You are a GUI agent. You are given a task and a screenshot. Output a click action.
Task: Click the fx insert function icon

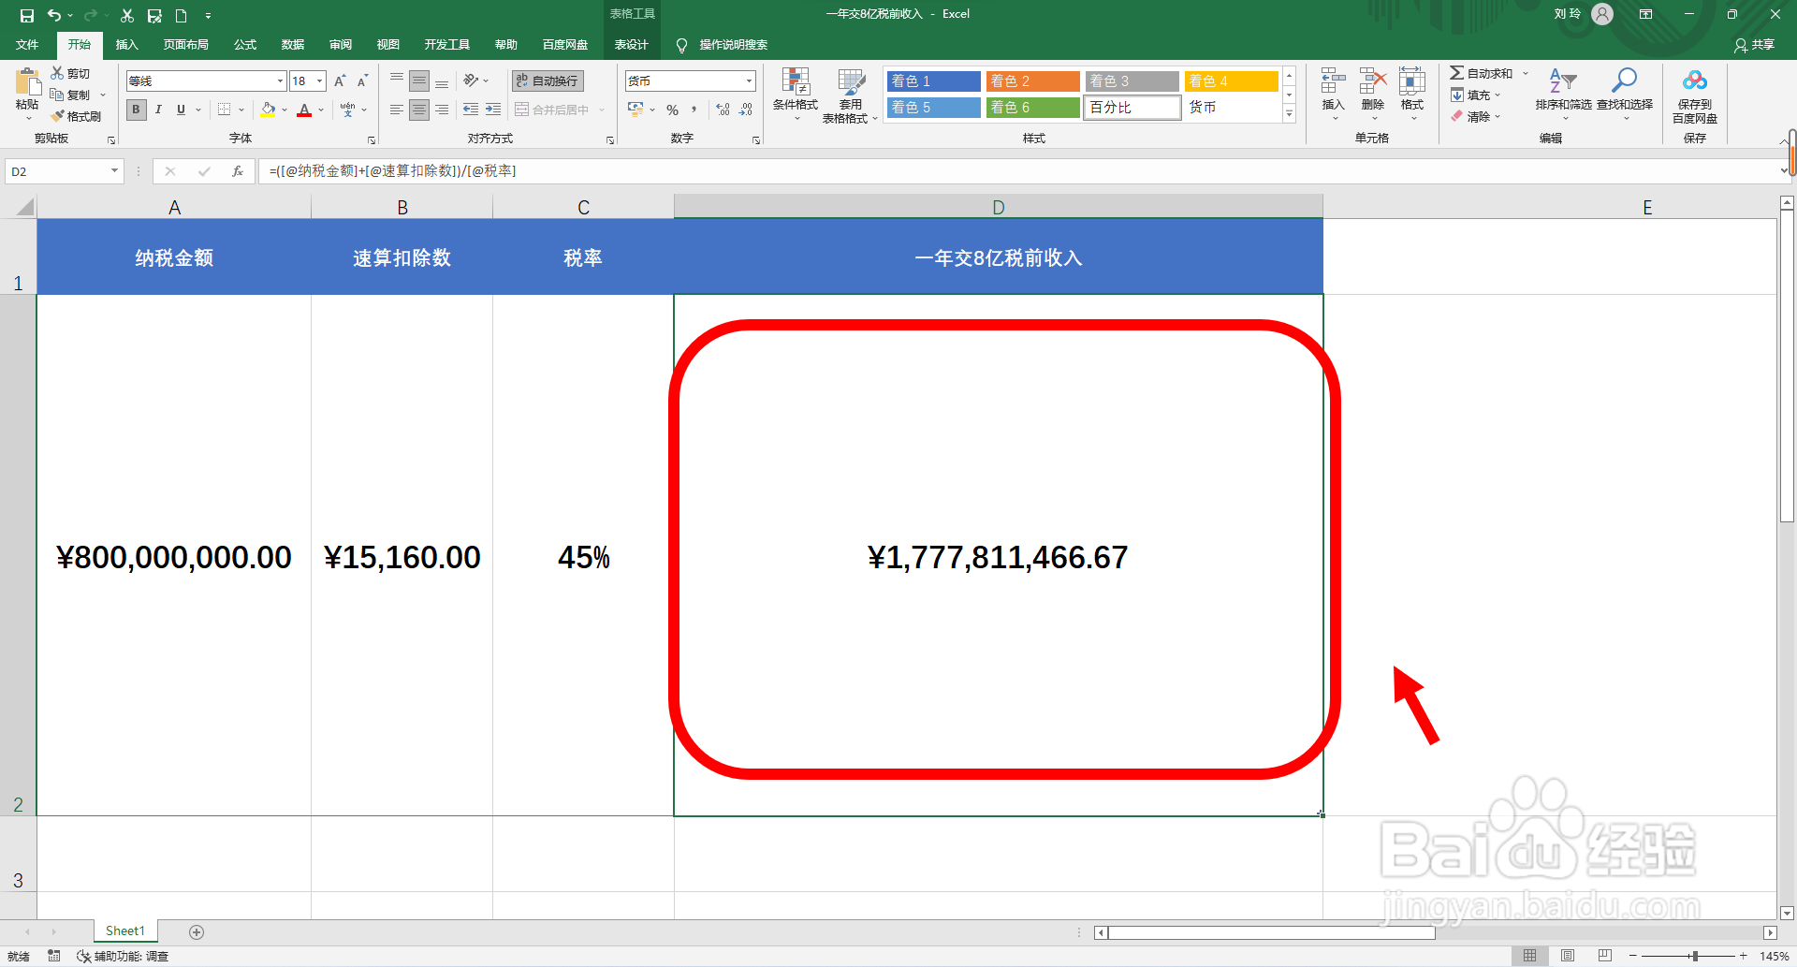238,171
